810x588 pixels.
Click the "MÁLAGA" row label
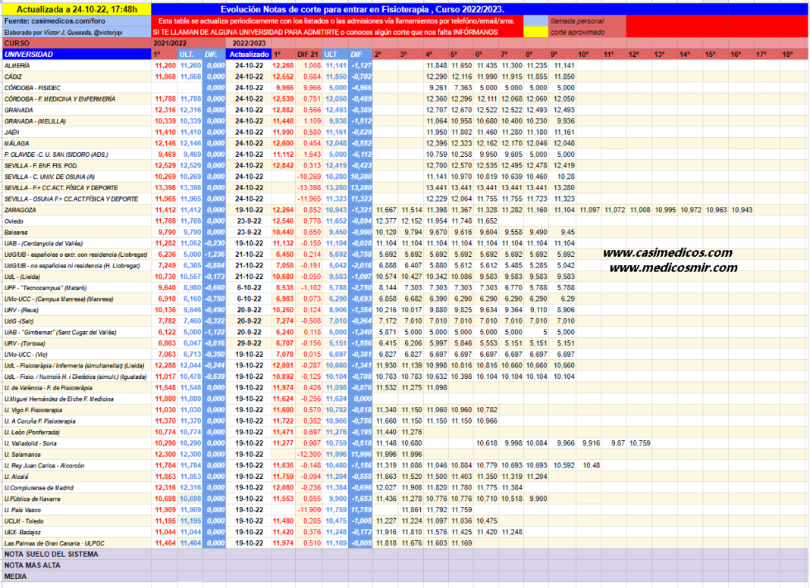[x=16, y=143]
